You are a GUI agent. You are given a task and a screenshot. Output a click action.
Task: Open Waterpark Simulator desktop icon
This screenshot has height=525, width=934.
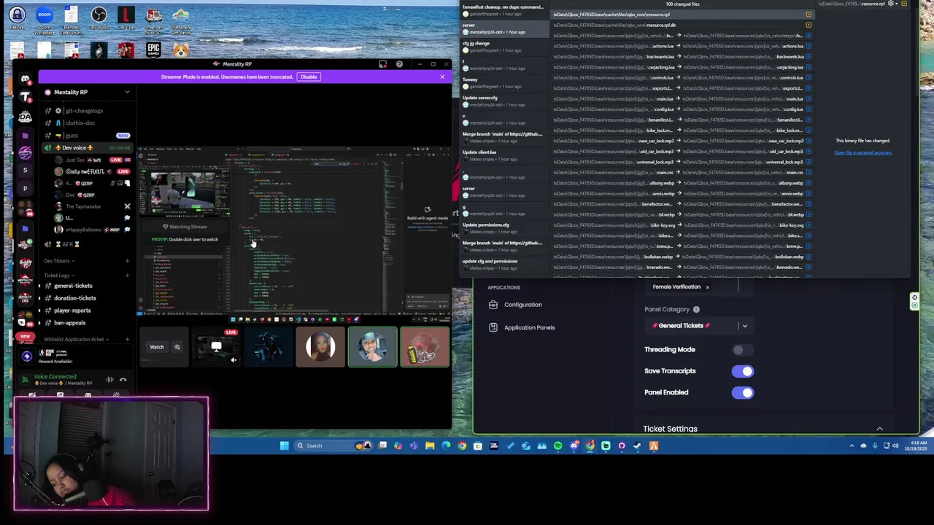(180, 19)
